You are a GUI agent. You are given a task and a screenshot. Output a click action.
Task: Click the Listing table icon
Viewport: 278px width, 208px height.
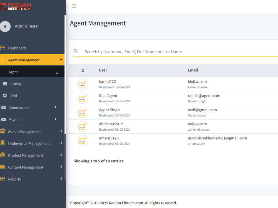[x=5, y=84]
